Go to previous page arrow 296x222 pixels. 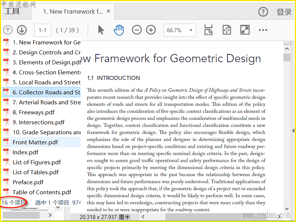pyautogui.click(x=8, y=30)
